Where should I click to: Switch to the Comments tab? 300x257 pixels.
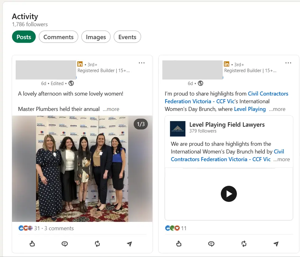click(58, 37)
